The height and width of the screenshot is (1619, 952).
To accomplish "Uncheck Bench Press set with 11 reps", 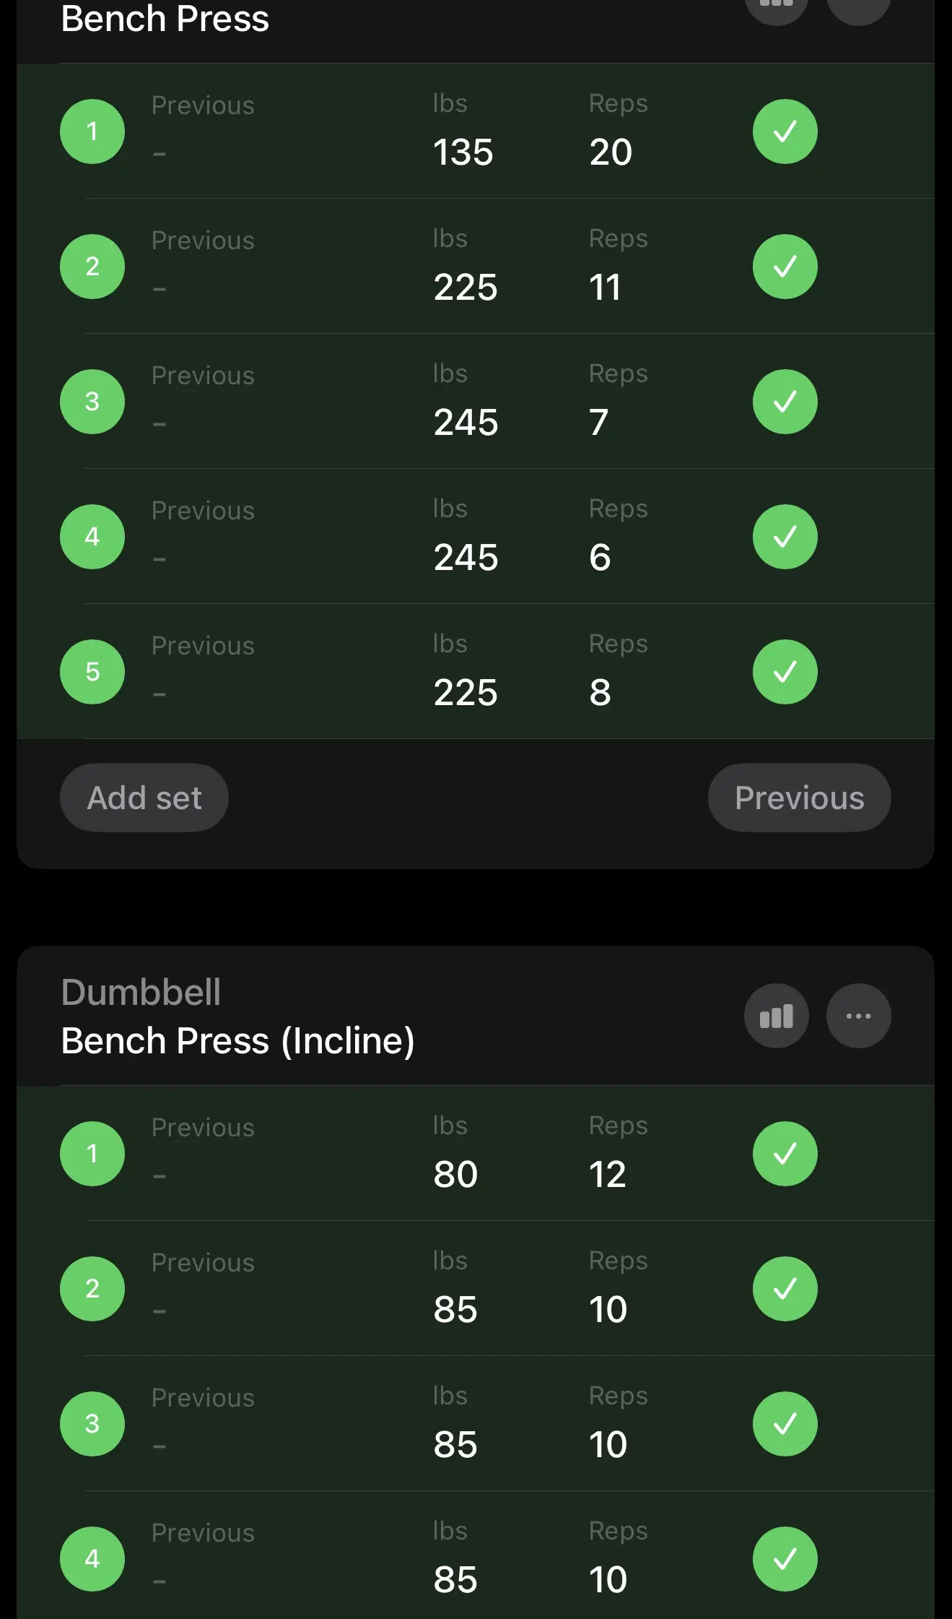I will (785, 267).
